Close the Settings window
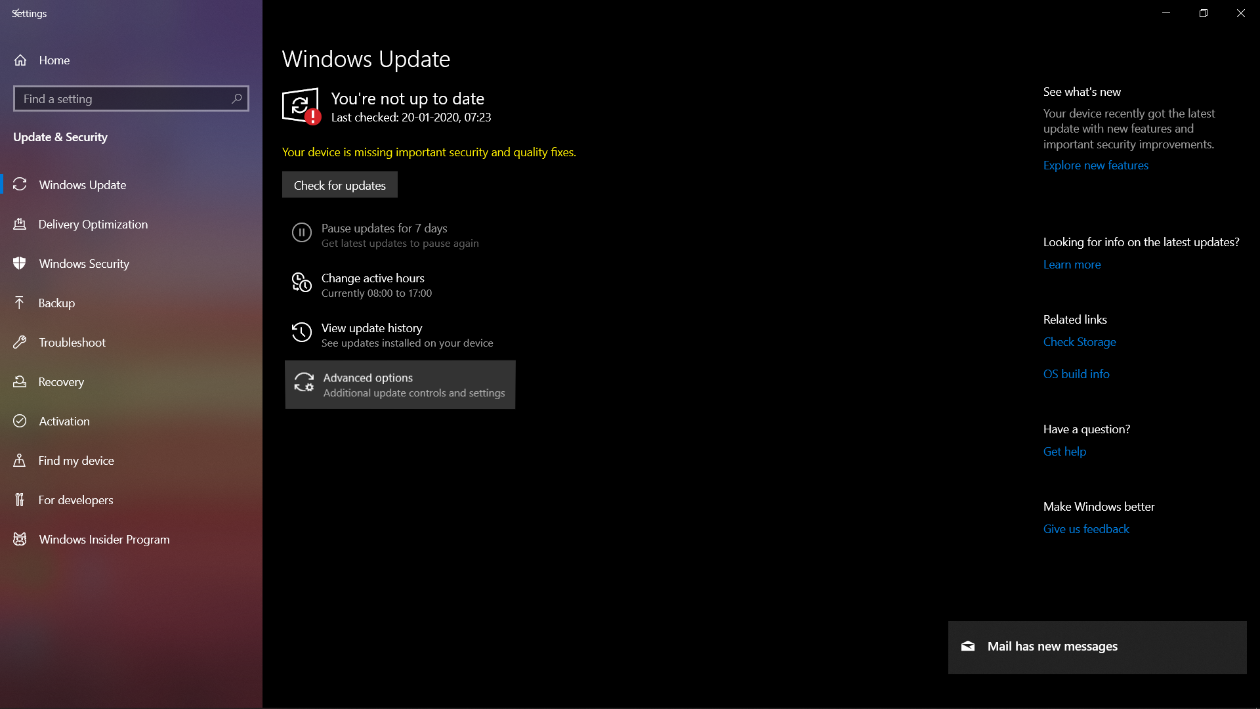This screenshot has width=1260, height=709. point(1241,13)
